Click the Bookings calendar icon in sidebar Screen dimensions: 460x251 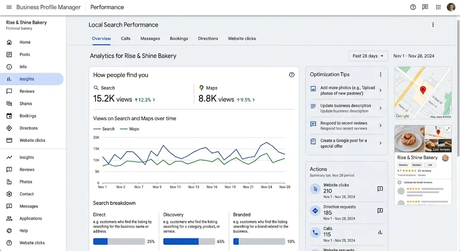(x=9, y=116)
